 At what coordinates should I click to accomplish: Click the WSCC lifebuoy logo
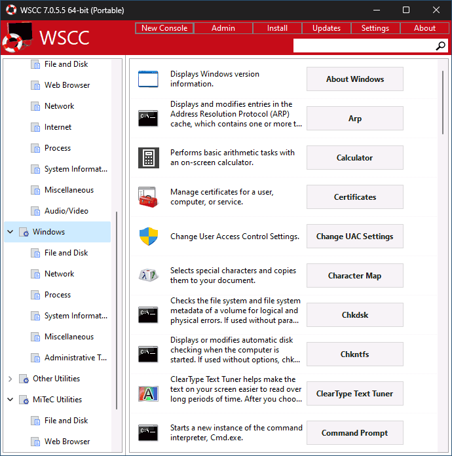[x=18, y=38]
